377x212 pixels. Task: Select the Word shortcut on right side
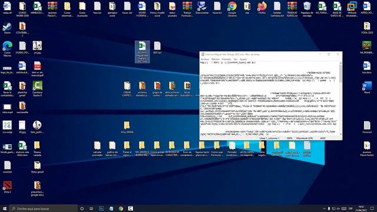tap(367, 88)
